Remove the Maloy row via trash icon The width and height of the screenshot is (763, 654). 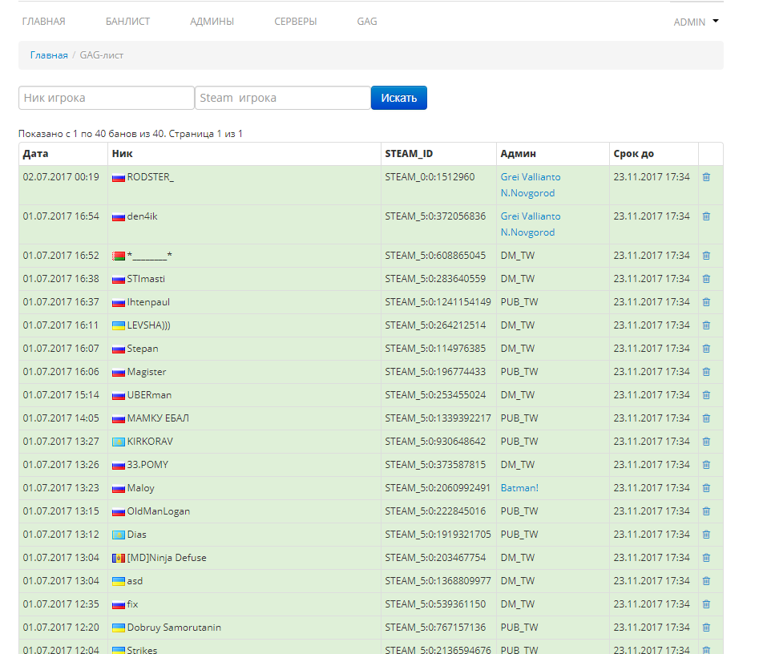click(706, 488)
